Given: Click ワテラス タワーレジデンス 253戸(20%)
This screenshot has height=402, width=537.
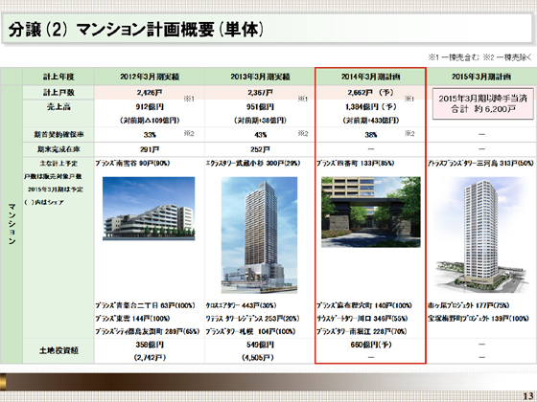Looking at the screenshot, I should pyautogui.click(x=253, y=319).
